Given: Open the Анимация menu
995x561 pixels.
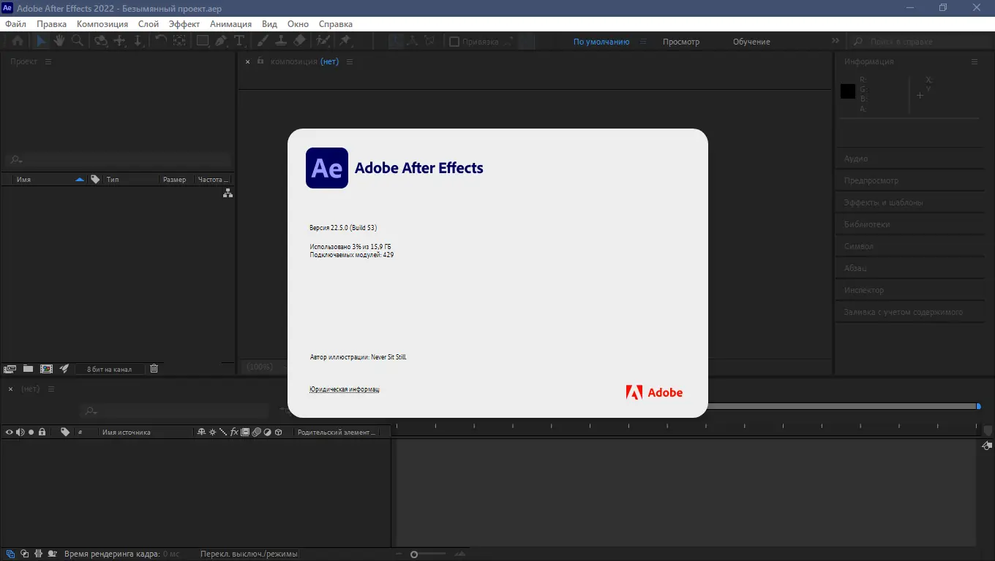Looking at the screenshot, I should click(x=231, y=23).
